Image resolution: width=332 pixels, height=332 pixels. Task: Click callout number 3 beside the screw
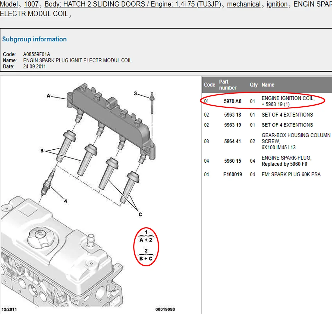(135, 93)
